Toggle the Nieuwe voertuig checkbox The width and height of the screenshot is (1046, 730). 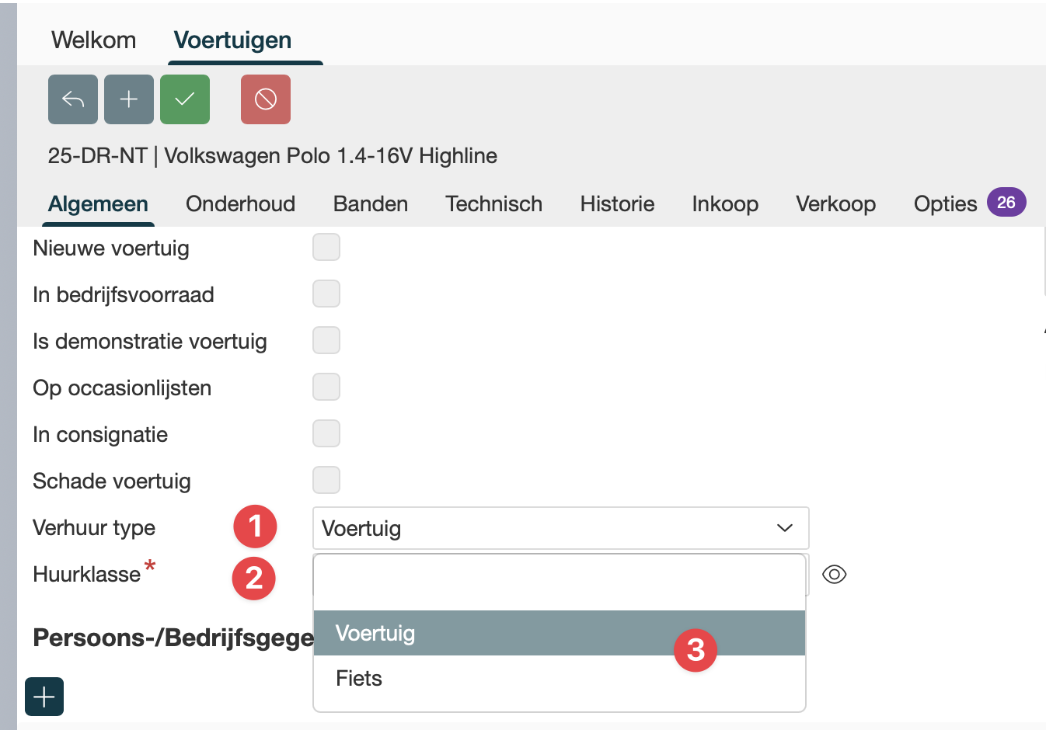(x=326, y=248)
